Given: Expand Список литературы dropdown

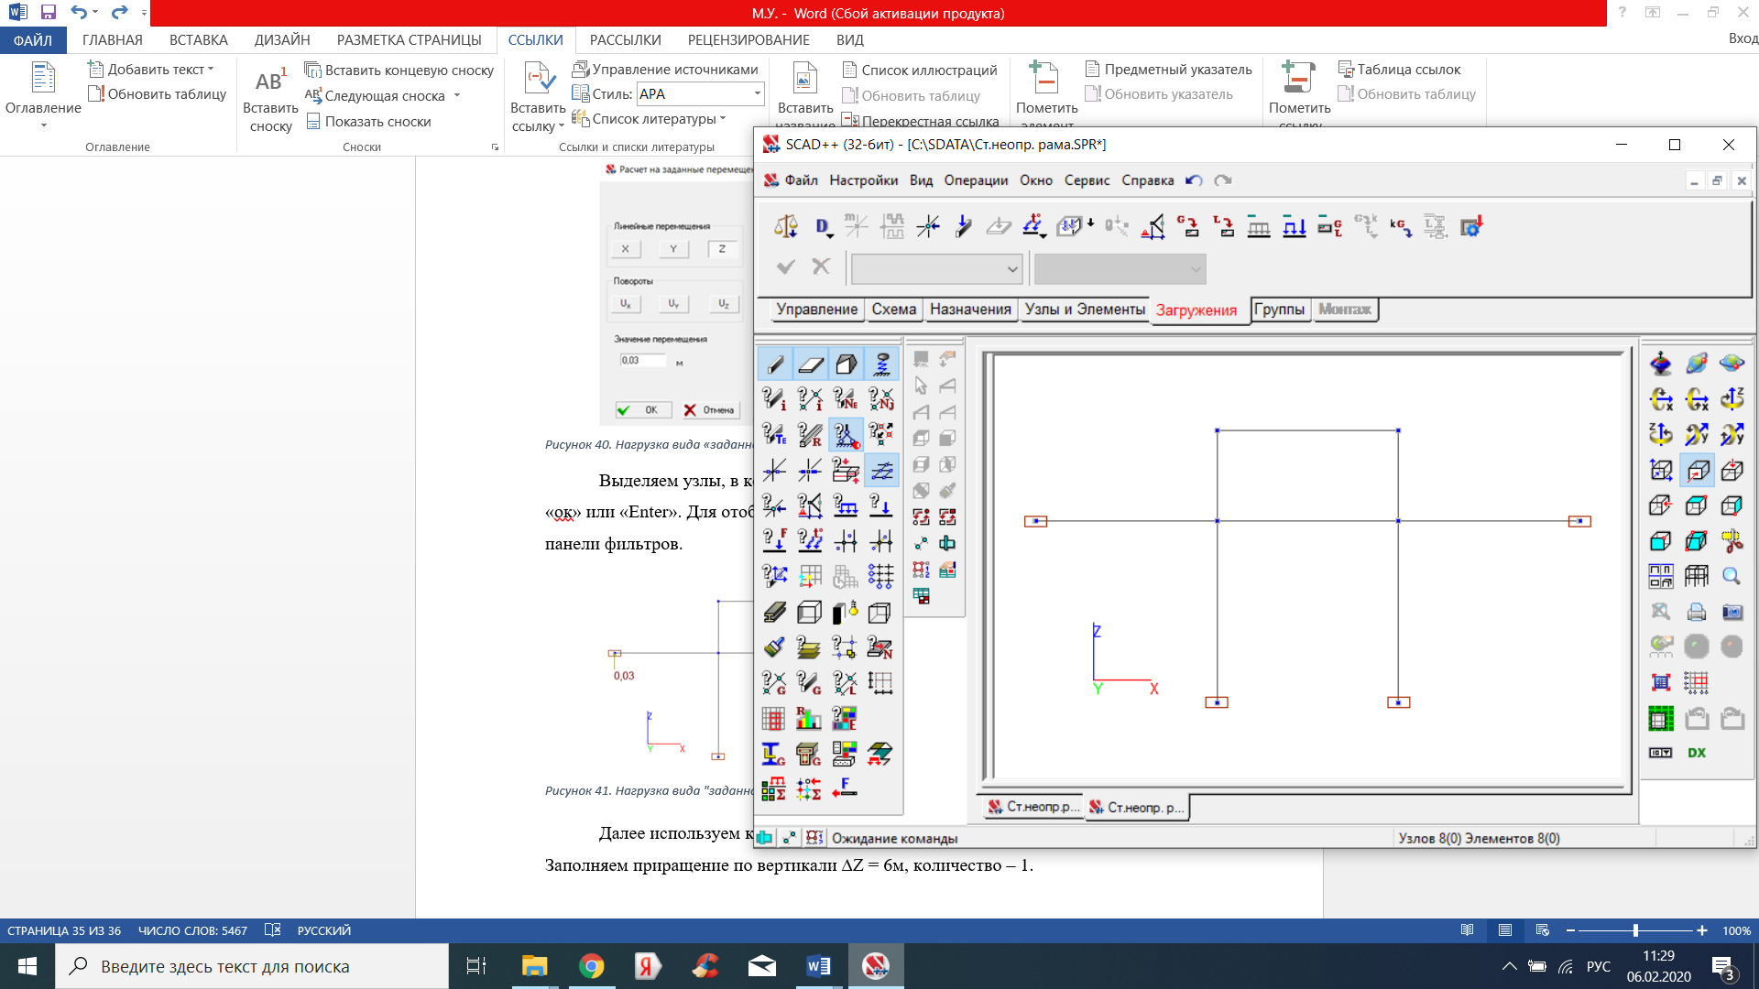Looking at the screenshot, I should pyautogui.click(x=722, y=119).
